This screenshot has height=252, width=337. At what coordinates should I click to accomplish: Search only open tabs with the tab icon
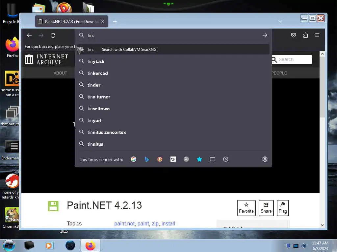[x=213, y=159]
